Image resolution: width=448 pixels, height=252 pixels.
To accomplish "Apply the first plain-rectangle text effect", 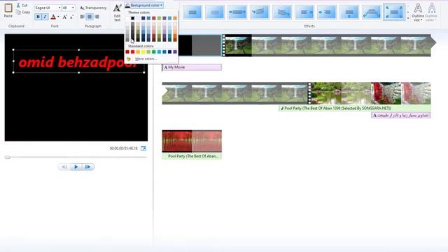I will [192, 13].
